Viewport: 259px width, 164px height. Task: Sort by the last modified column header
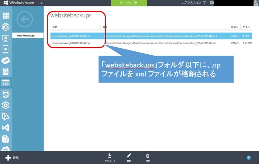(x=234, y=27)
